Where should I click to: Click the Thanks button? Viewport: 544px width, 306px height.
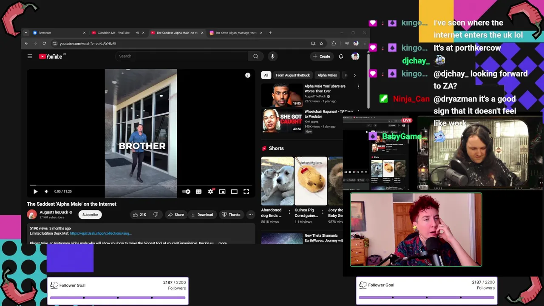[231, 215]
